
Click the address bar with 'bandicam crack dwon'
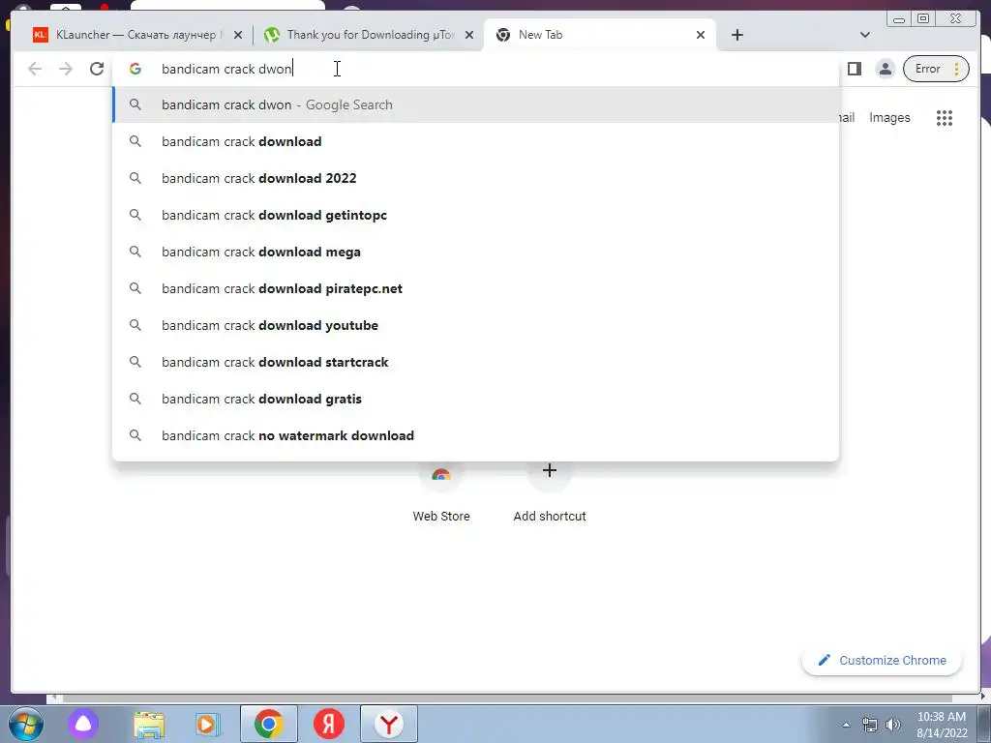tap(475, 69)
